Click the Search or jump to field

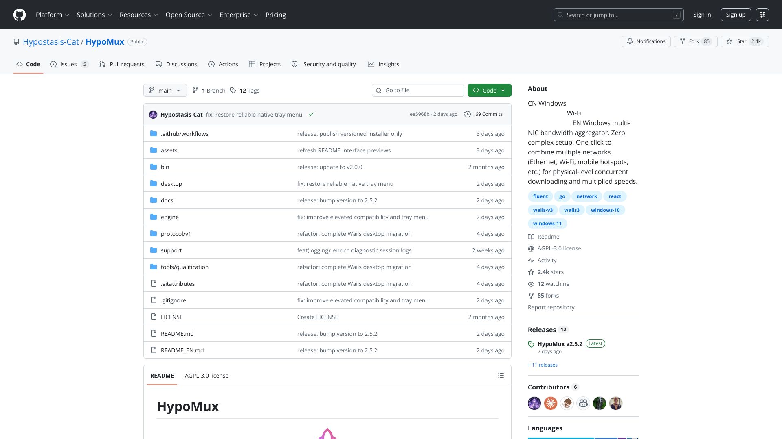pos(618,15)
